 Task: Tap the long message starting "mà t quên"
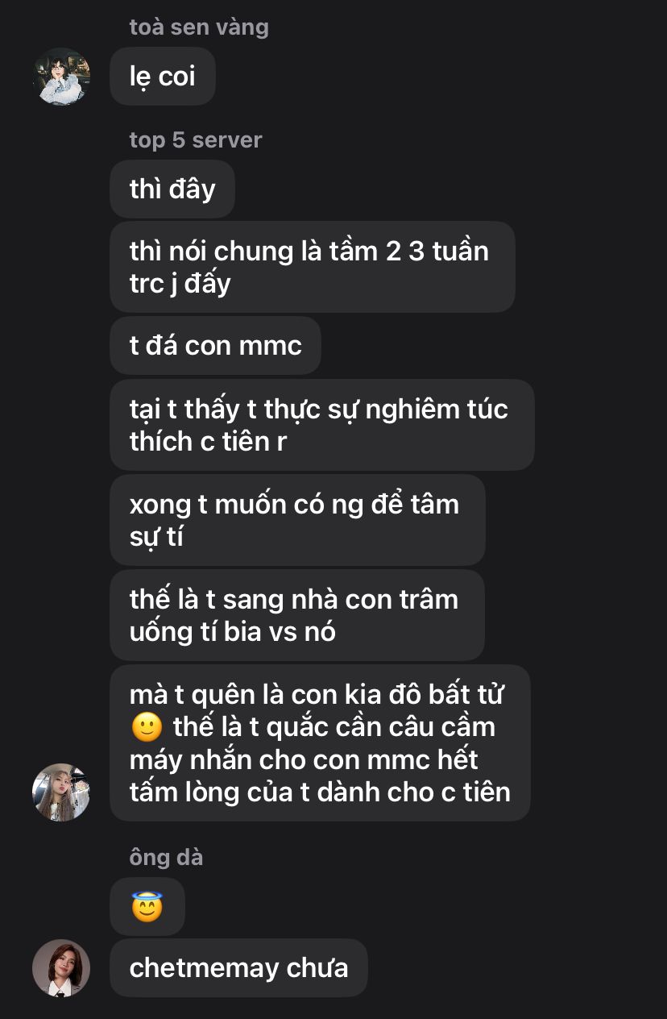tap(320, 742)
